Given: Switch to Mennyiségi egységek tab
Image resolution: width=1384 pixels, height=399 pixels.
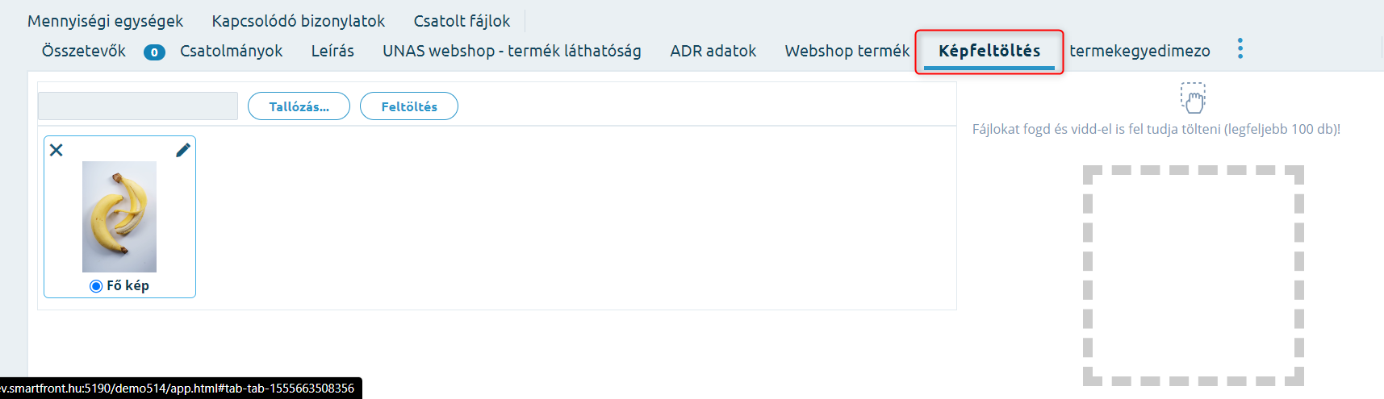Looking at the screenshot, I should pyautogui.click(x=105, y=21).
